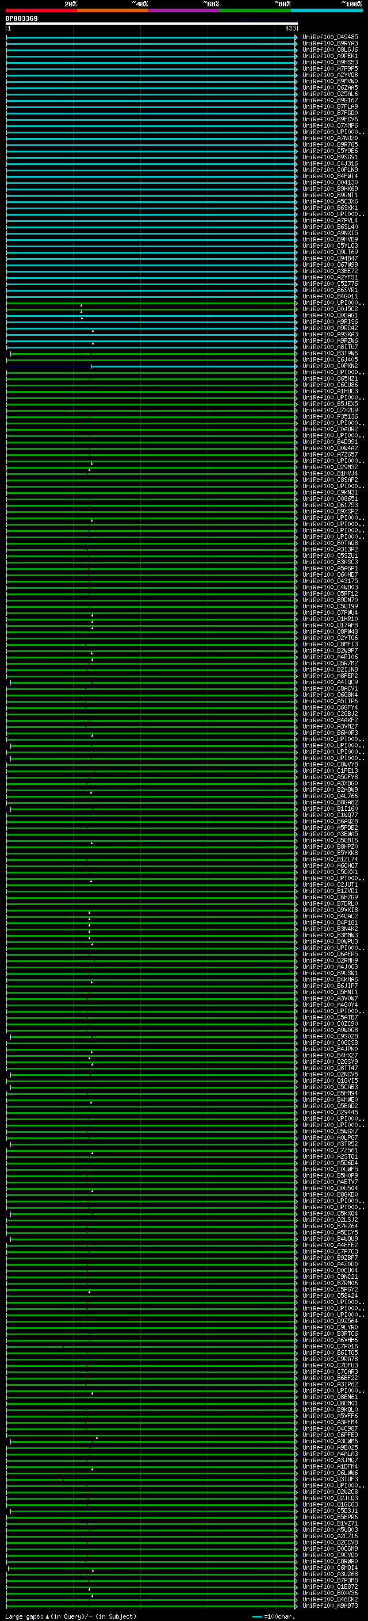The height and width of the screenshot is (1621, 368).
Task: Select hit label UniRef100_B6SYR1
Action: click(x=330, y=290)
